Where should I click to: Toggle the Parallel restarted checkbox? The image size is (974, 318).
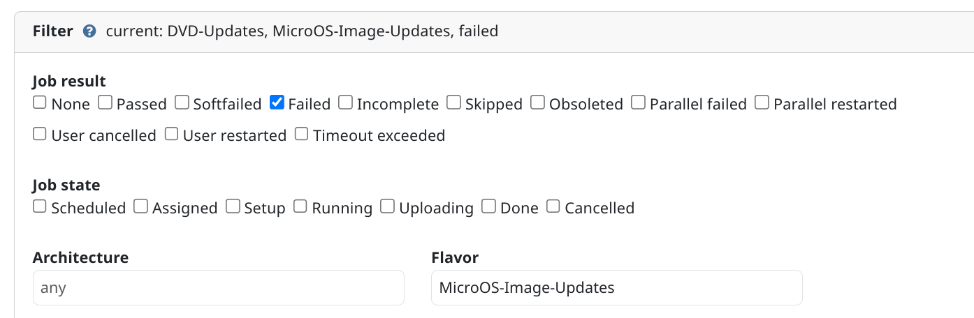pos(762,103)
